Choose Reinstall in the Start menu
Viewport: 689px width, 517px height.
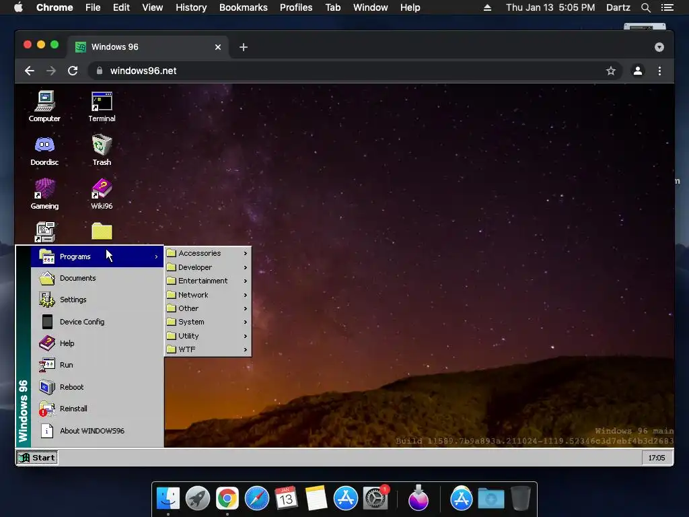click(x=97, y=409)
